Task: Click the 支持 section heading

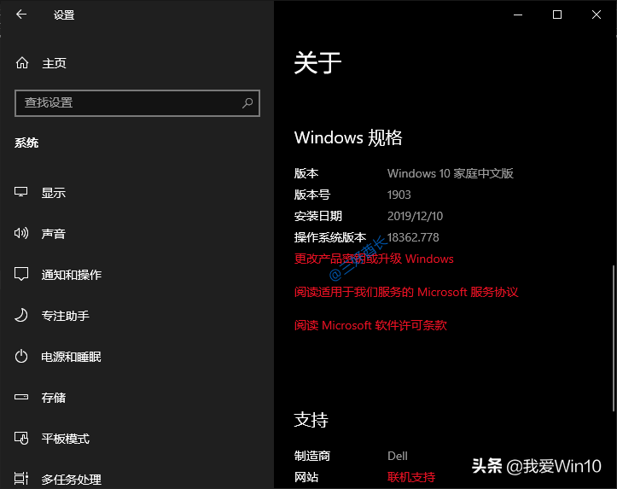Action: click(x=311, y=420)
